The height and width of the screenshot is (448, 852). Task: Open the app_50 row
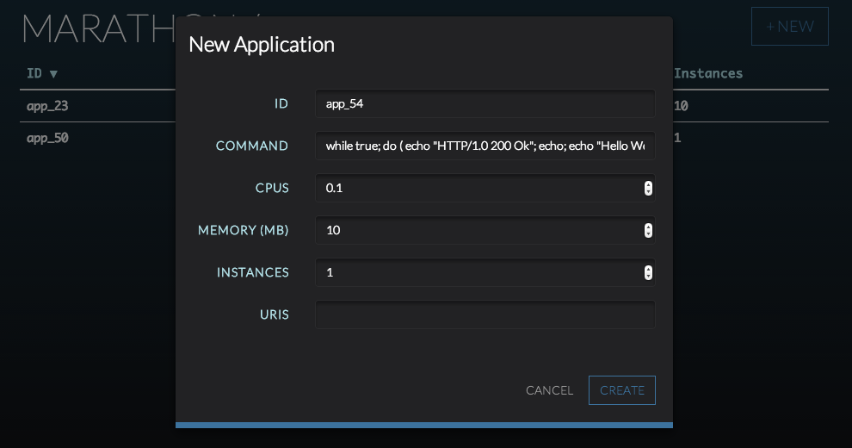pyautogui.click(x=47, y=137)
